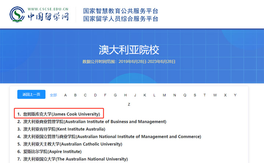The image size is (264, 163).
Task: Filter institutions by letter G
Action: [x=115, y=95]
